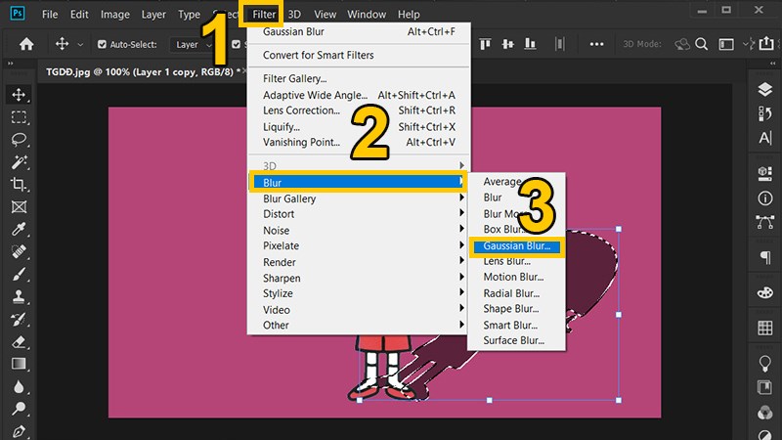Choose the Eraser tool
Screen dimensions: 782x440
point(18,341)
